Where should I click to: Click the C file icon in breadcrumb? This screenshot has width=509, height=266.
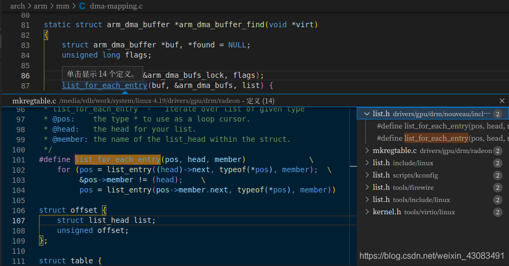pyautogui.click(x=82, y=6)
